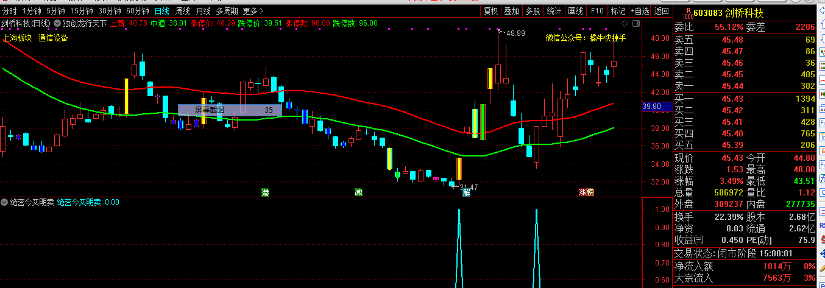Select the 60分钟 period
The height and width of the screenshot is (288, 825).
[138, 11]
